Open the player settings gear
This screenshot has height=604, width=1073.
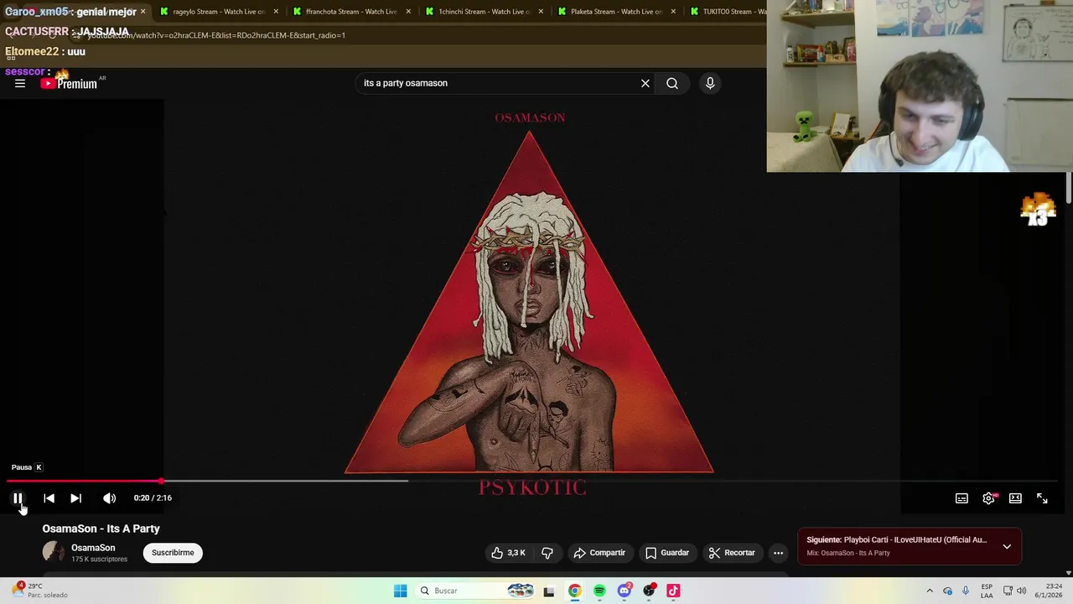[x=988, y=498]
